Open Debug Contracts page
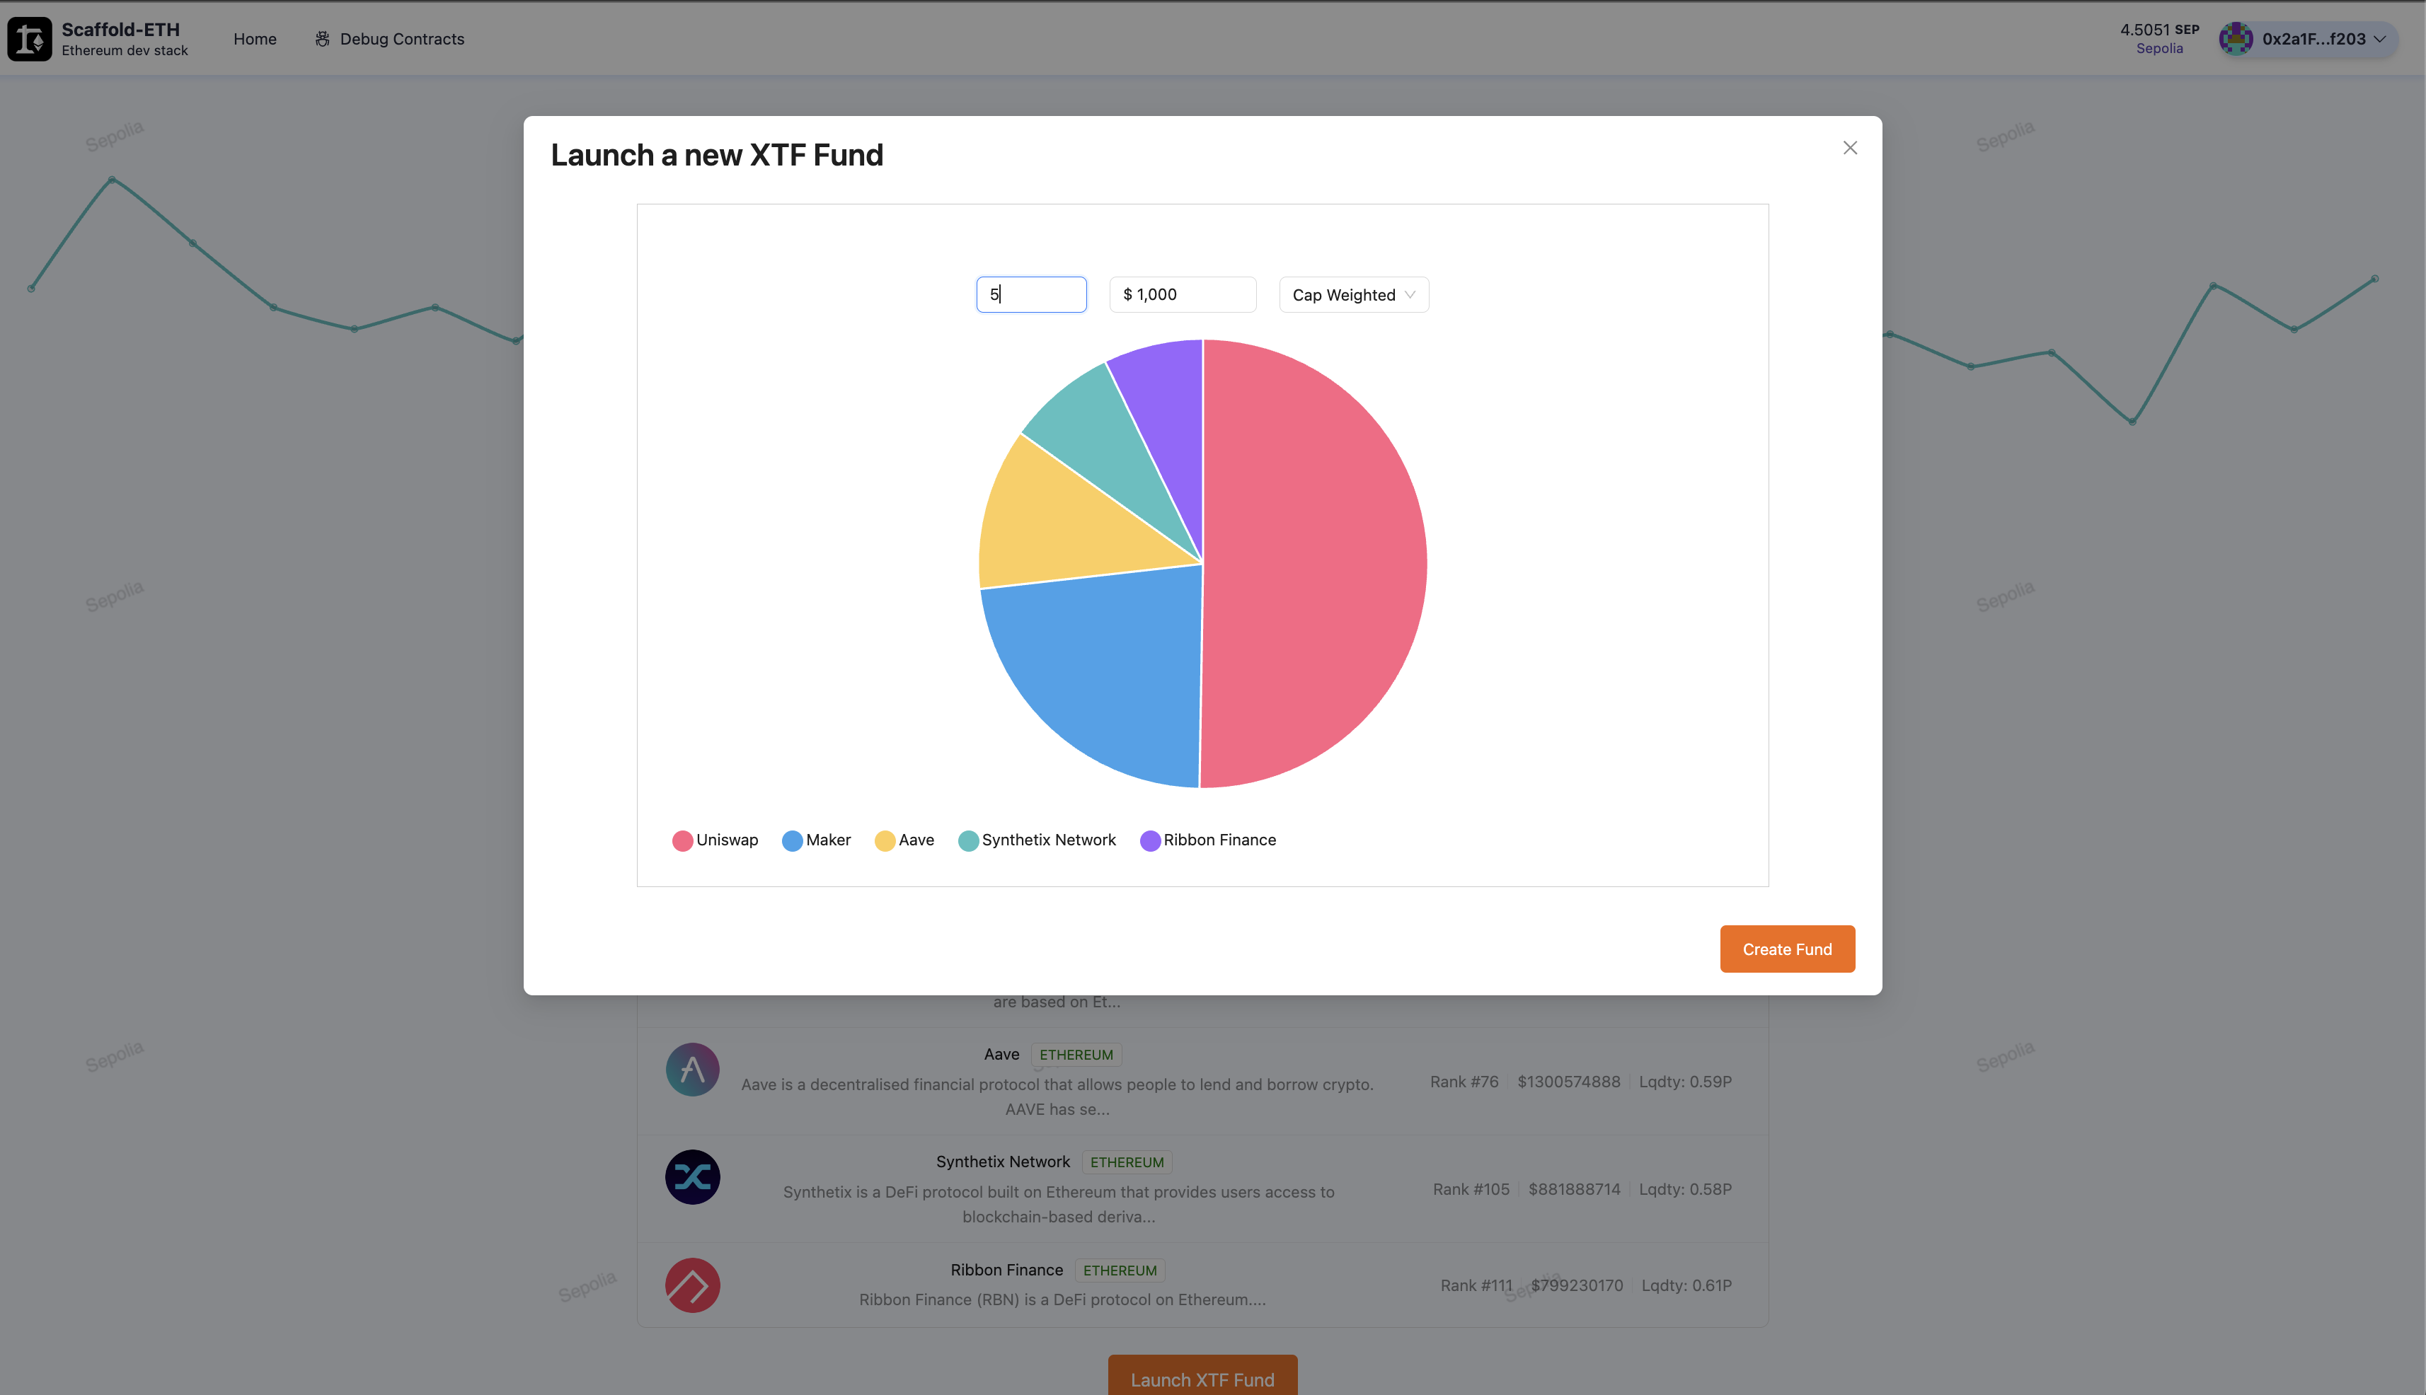Viewport: 2426px width, 1395px height. [x=401, y=40]
